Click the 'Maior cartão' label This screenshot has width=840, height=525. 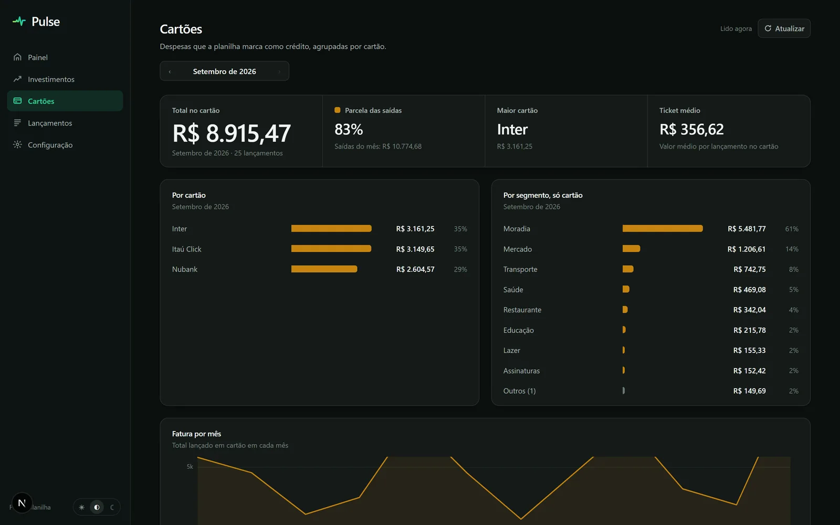click(517, 110)
